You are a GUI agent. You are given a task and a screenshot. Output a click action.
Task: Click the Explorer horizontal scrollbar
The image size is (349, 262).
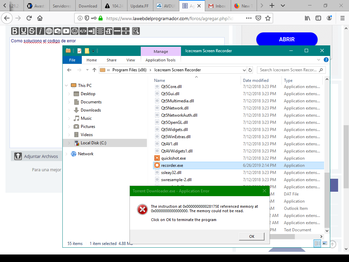click(282, 237)
